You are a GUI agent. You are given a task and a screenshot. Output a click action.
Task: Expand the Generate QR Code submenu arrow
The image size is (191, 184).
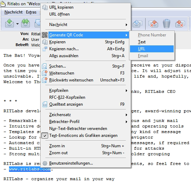click(x=127, y=35)
